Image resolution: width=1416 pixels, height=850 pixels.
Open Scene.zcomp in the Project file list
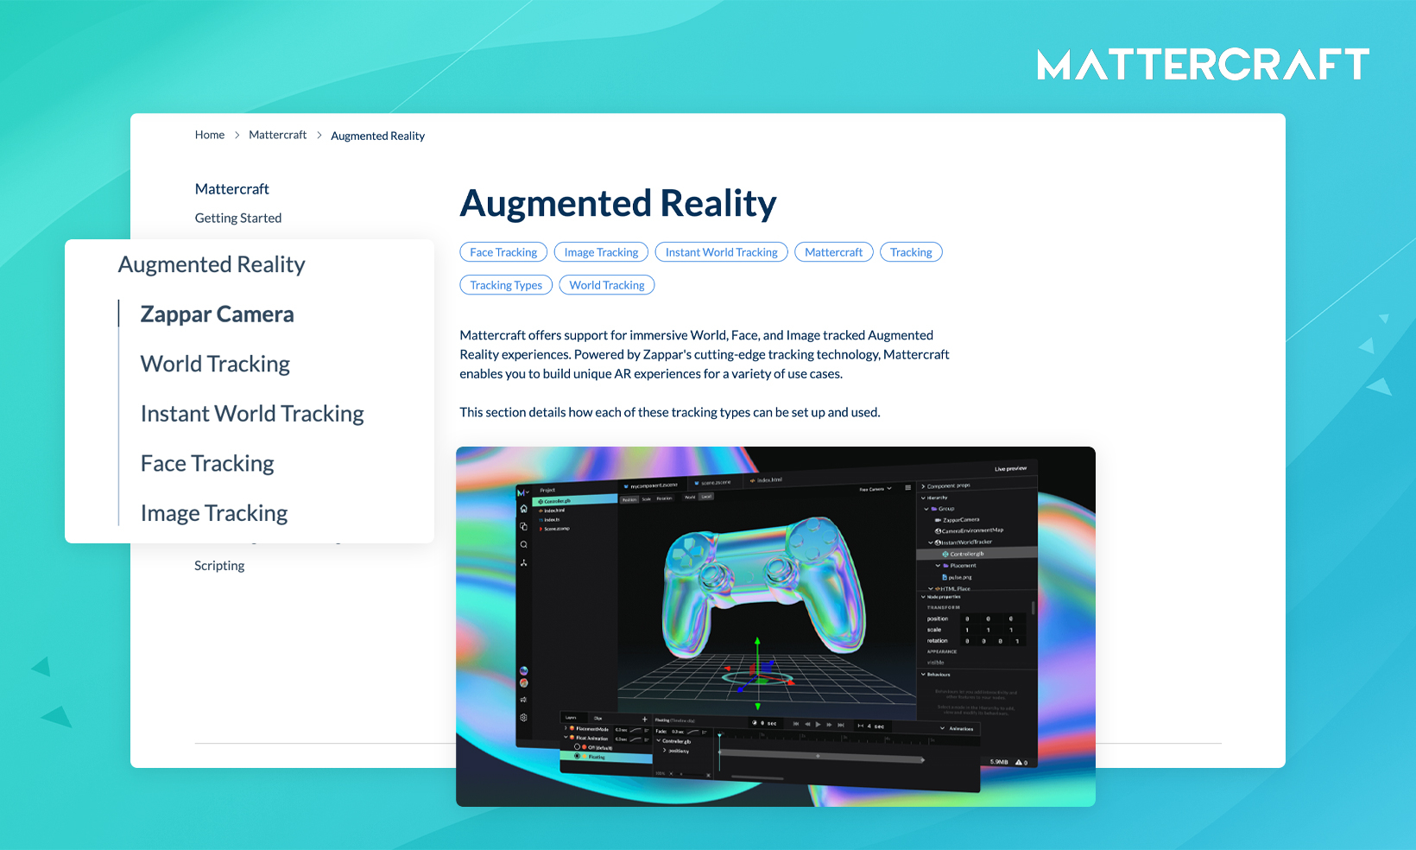pos(554,529)
